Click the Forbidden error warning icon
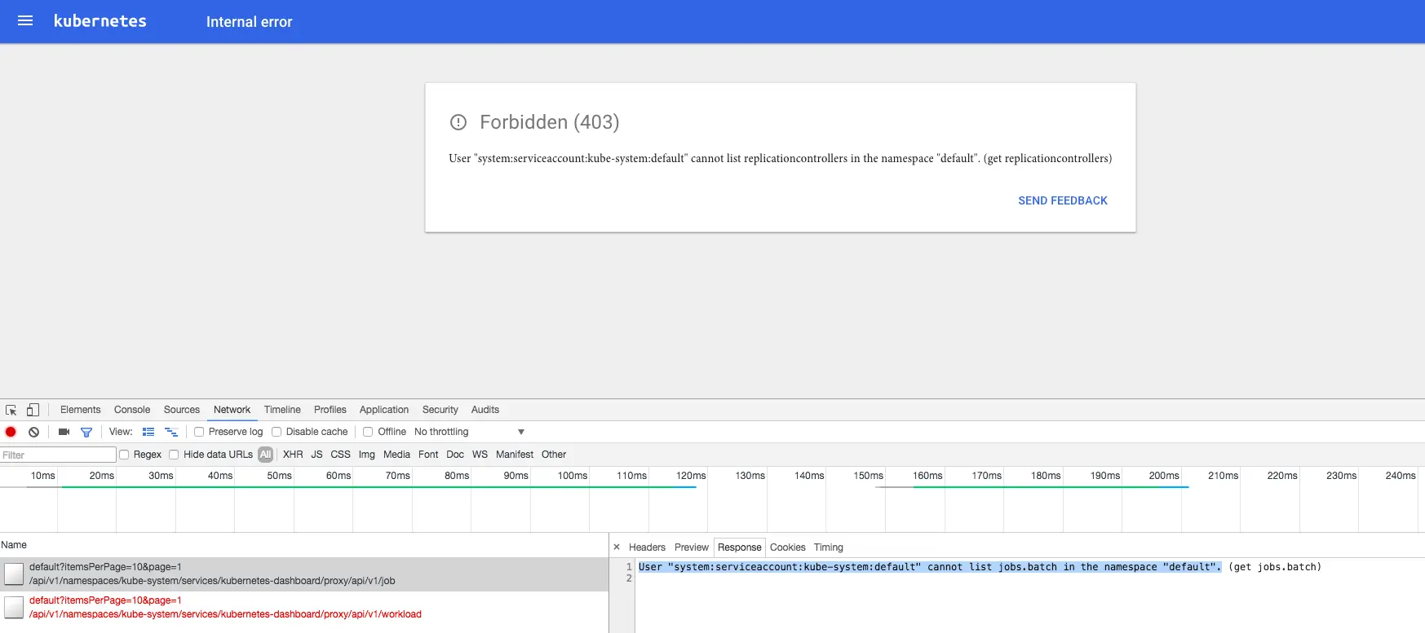This screenshot has height=633, width=1425. tap(458, 122)
